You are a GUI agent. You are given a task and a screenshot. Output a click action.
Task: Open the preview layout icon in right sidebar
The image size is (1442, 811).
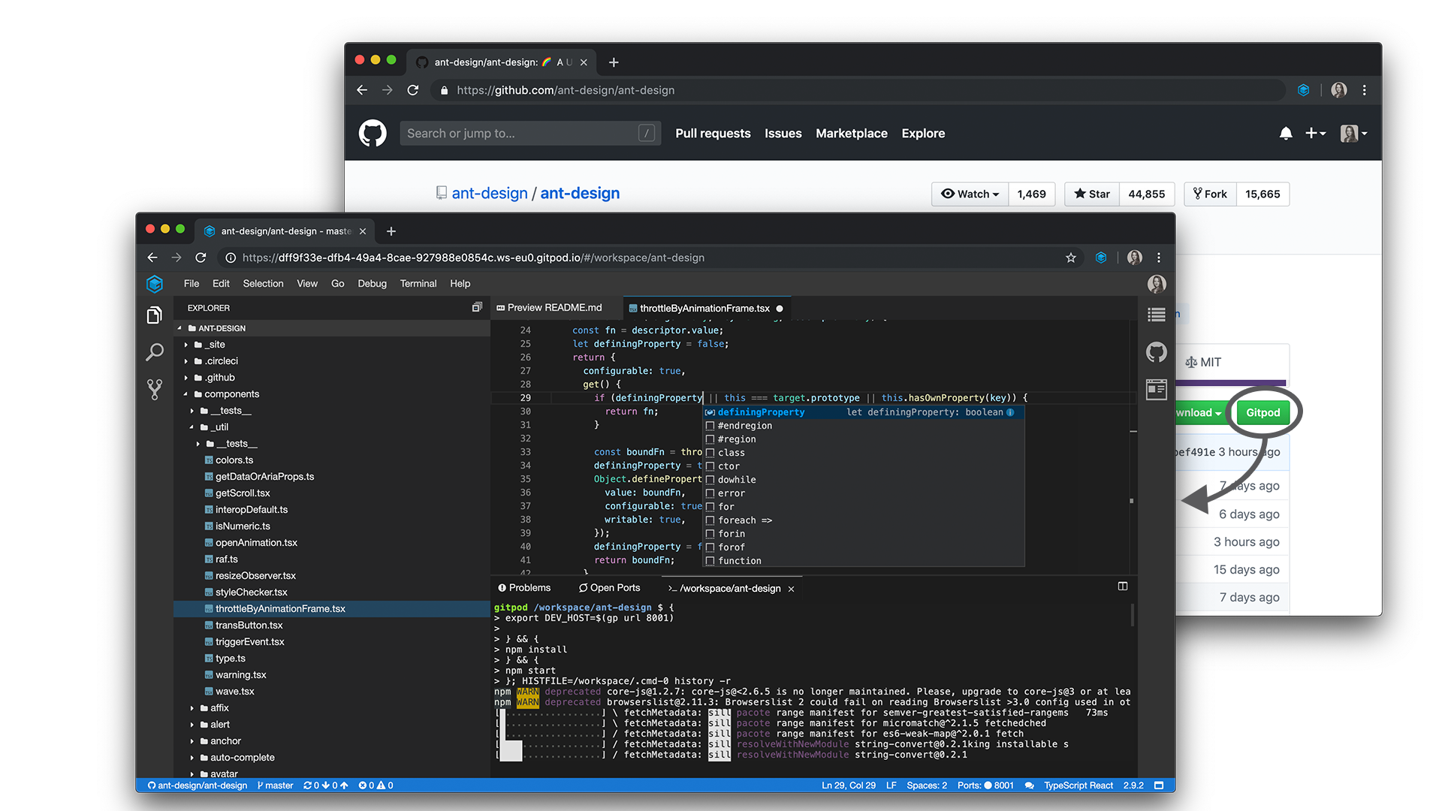[1157, 389]
